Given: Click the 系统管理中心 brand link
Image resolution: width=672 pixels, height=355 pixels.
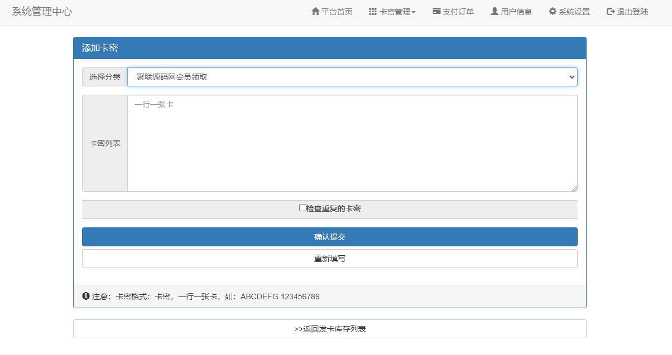Looking at the screenshot, I should (x=42, y=12).
